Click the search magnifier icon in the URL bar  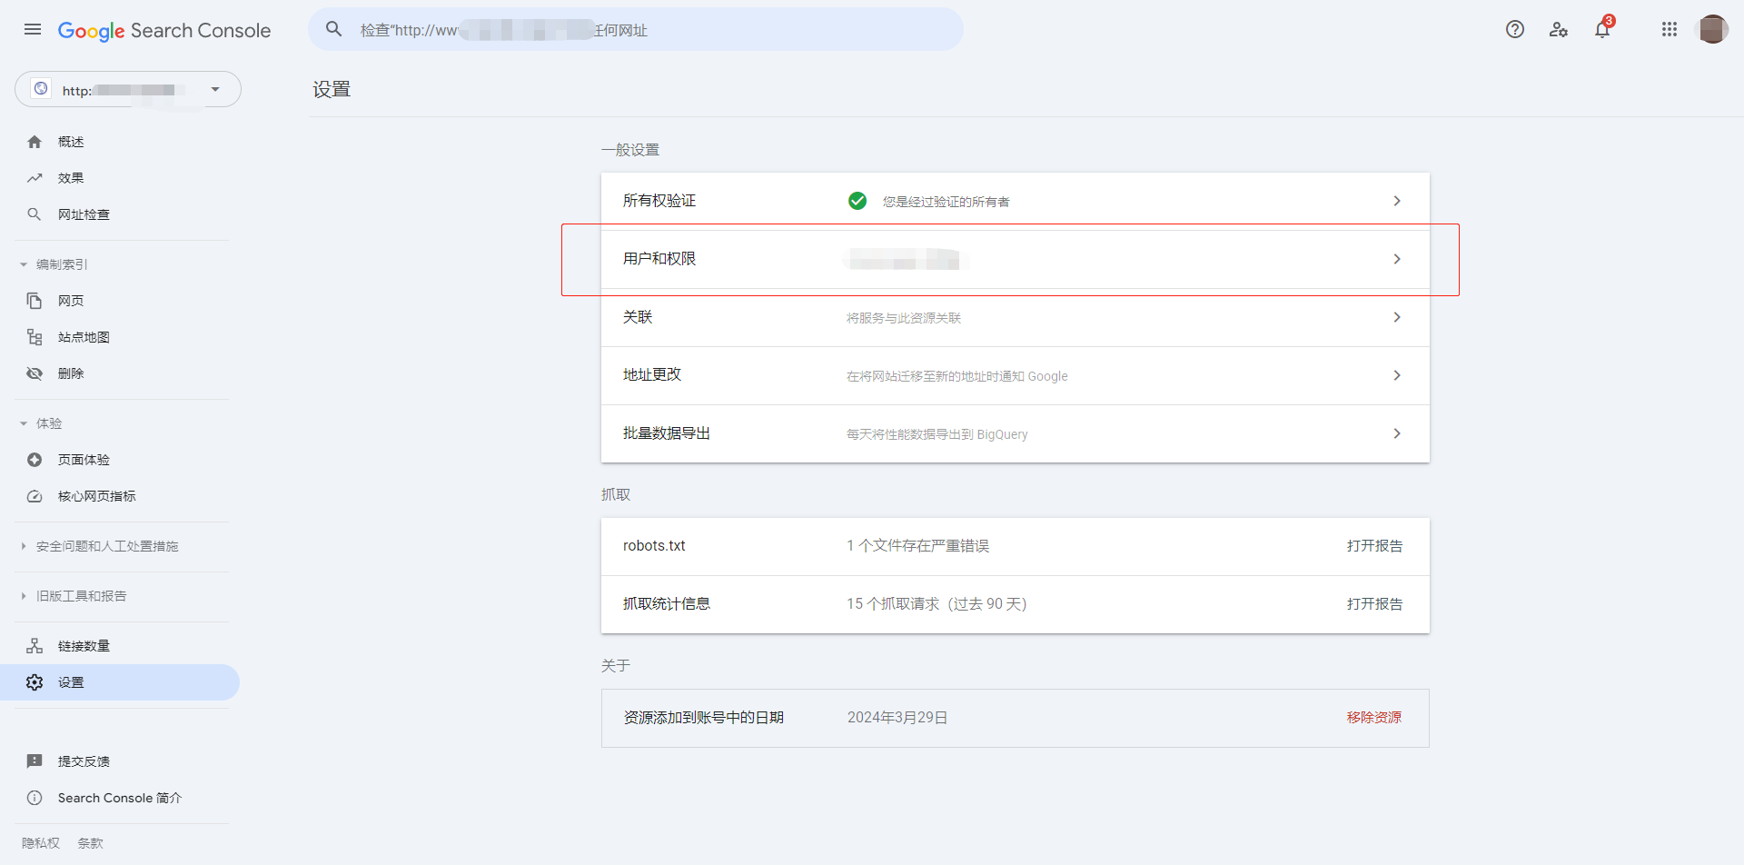click(334, 29)
